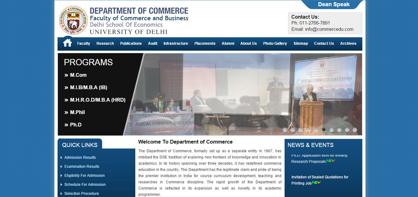418x197 pixels.
Task: Click NEW badge next to Research Proposals
Action: (x=331, y=161)
